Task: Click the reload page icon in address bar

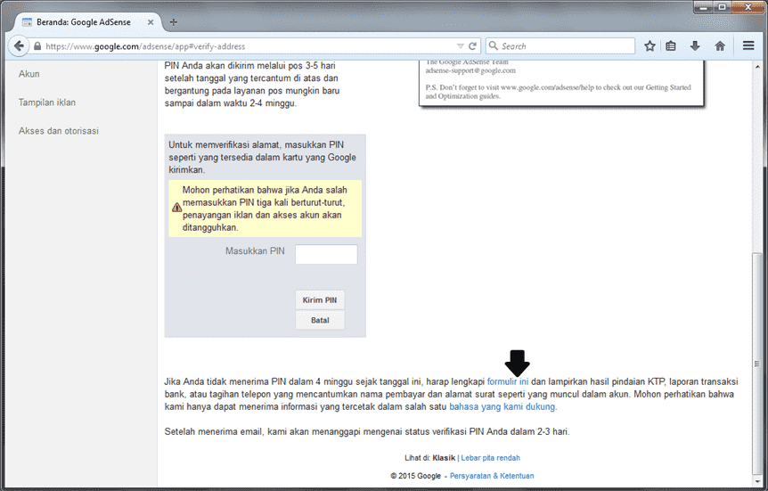Action: 473,46
